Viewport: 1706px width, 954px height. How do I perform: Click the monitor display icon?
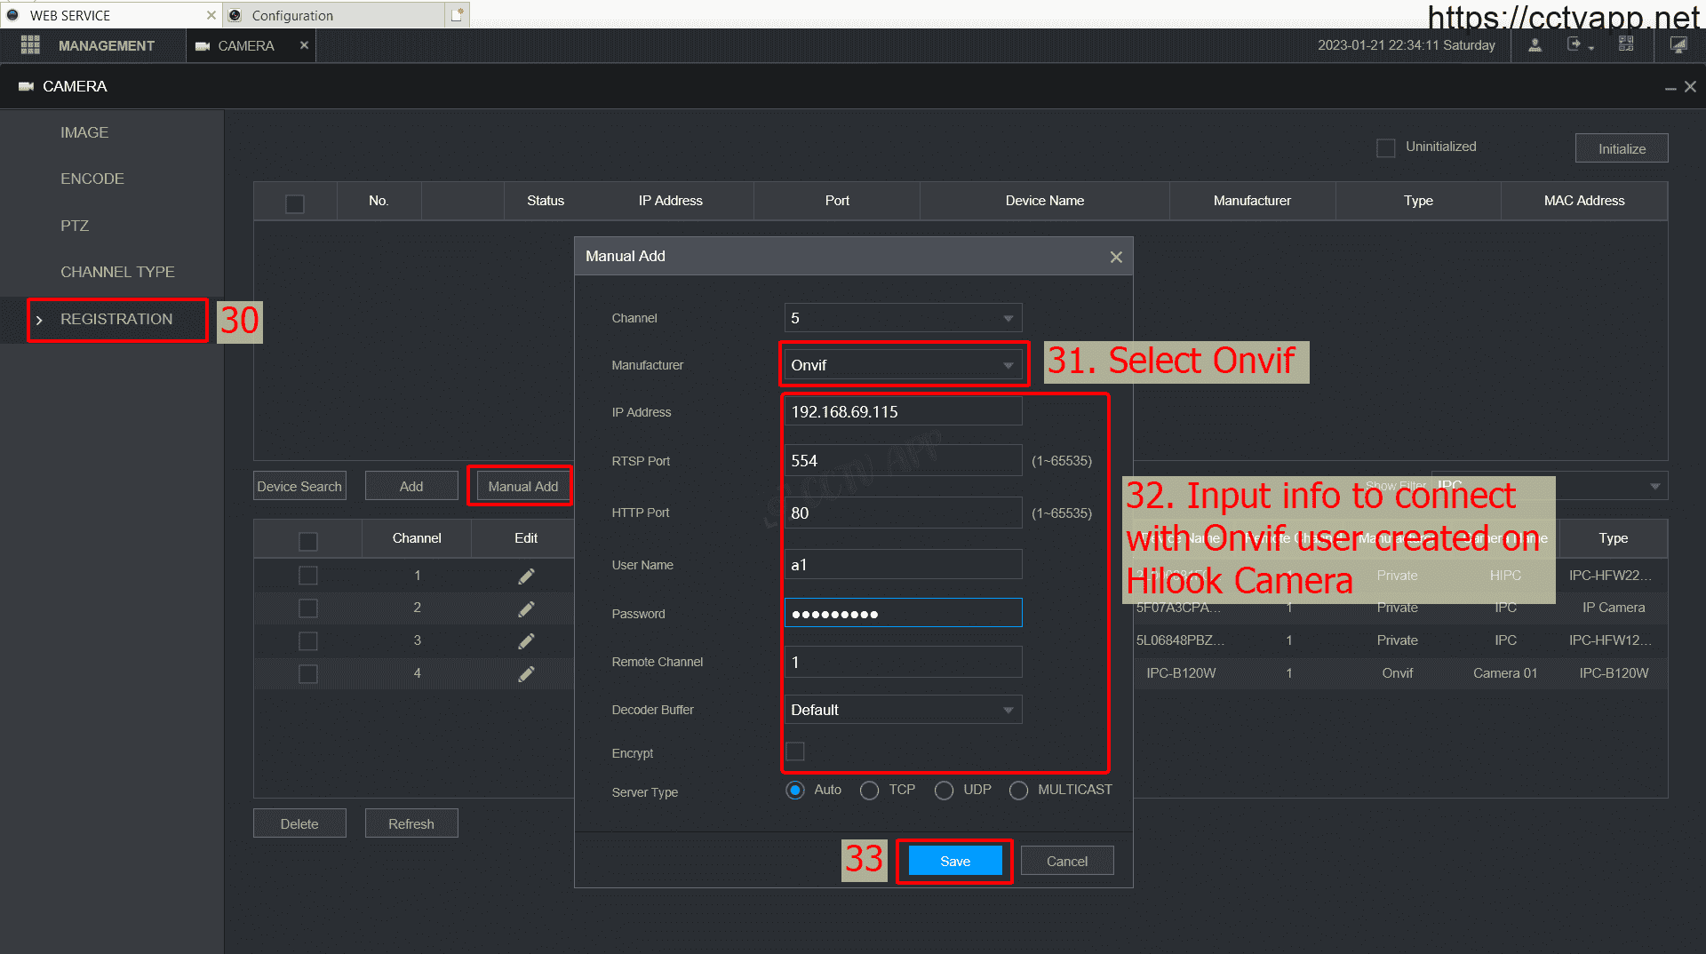click(1678, 45)
